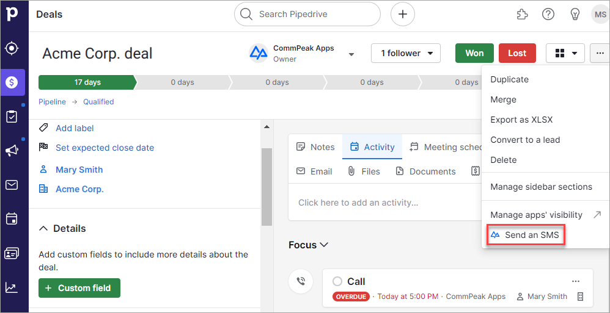Open the MS user avatar menu
The width and height of the screenshot is (610, 313).
tap(599, 15)
